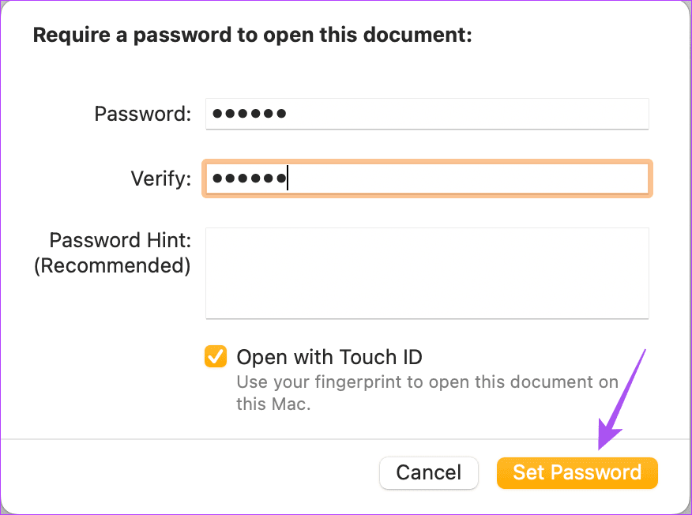Click the "Password Hint:" label

(120, 240)
